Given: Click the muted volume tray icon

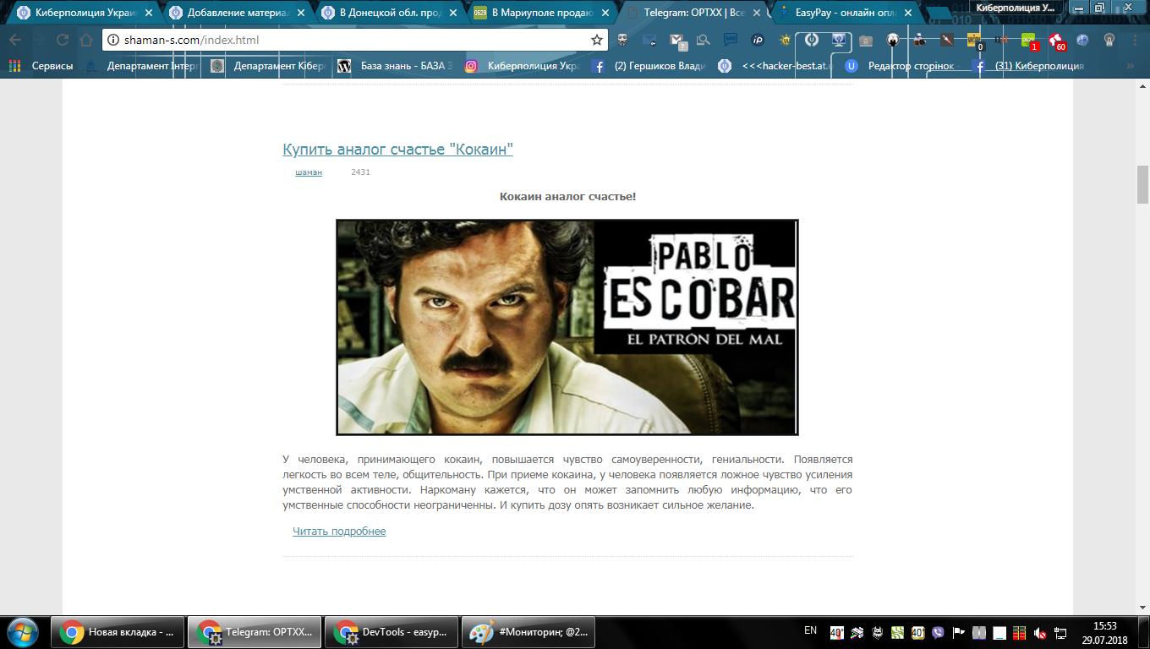Looking at the screenshot, I should pyautogui.click(x=1040, y=632).
